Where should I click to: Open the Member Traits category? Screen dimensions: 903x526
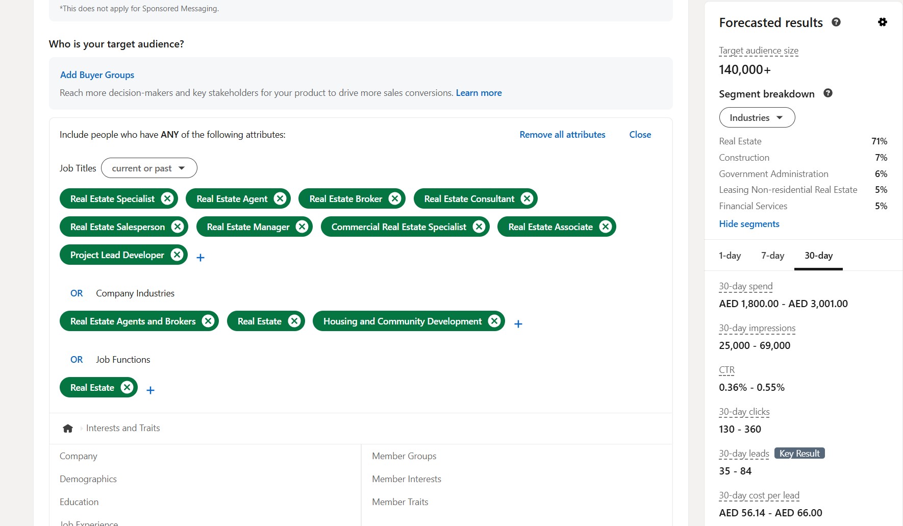point(400,502)
